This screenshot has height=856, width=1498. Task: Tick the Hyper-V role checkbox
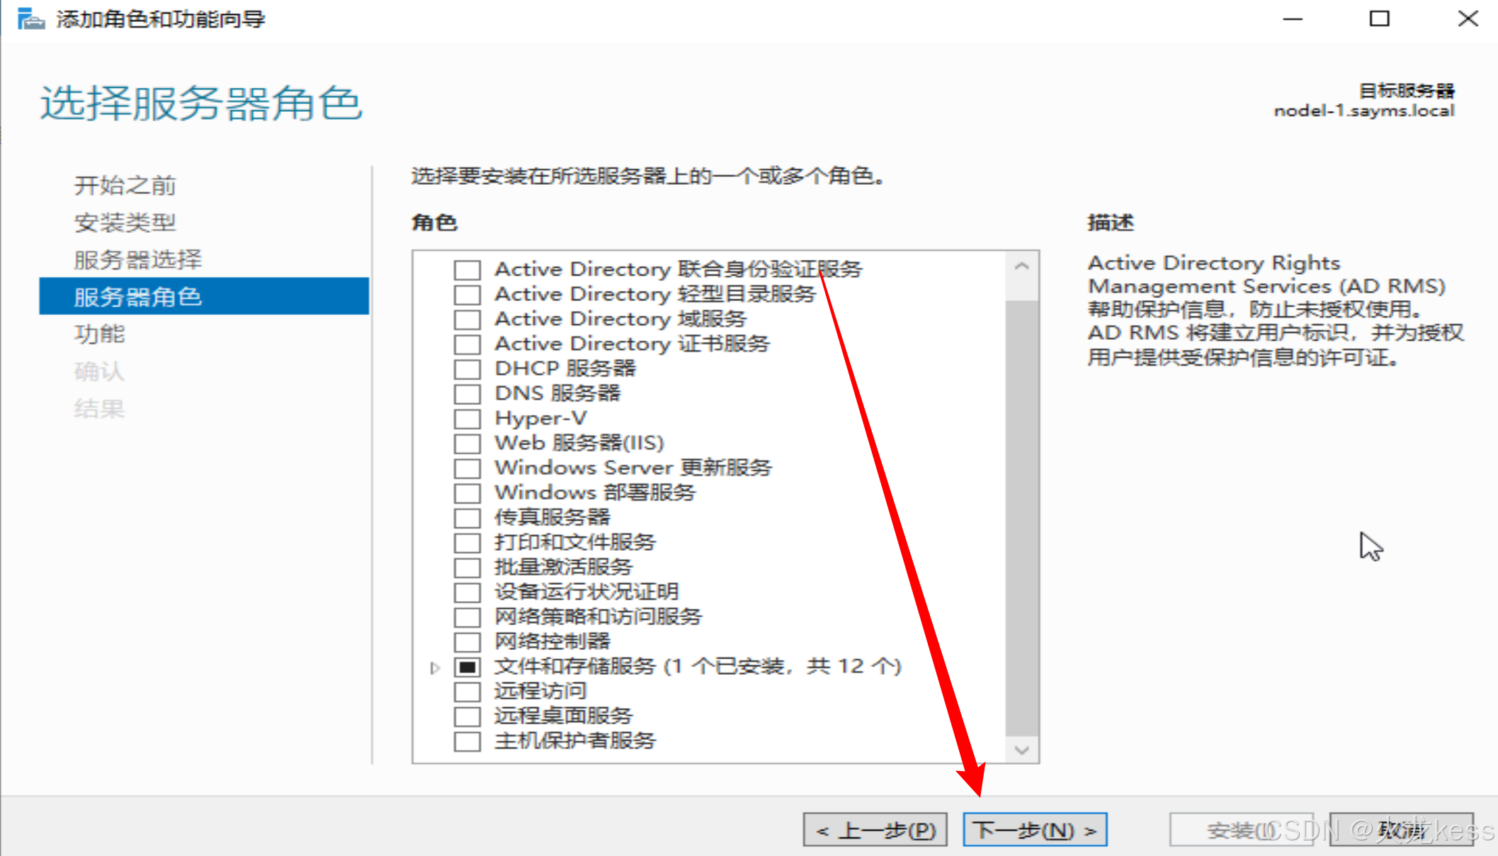(467, 418)
